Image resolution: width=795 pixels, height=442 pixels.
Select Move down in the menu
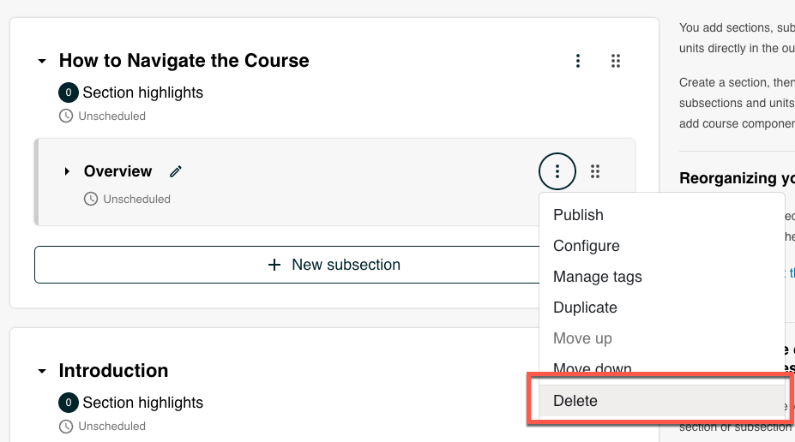[592, 369]
